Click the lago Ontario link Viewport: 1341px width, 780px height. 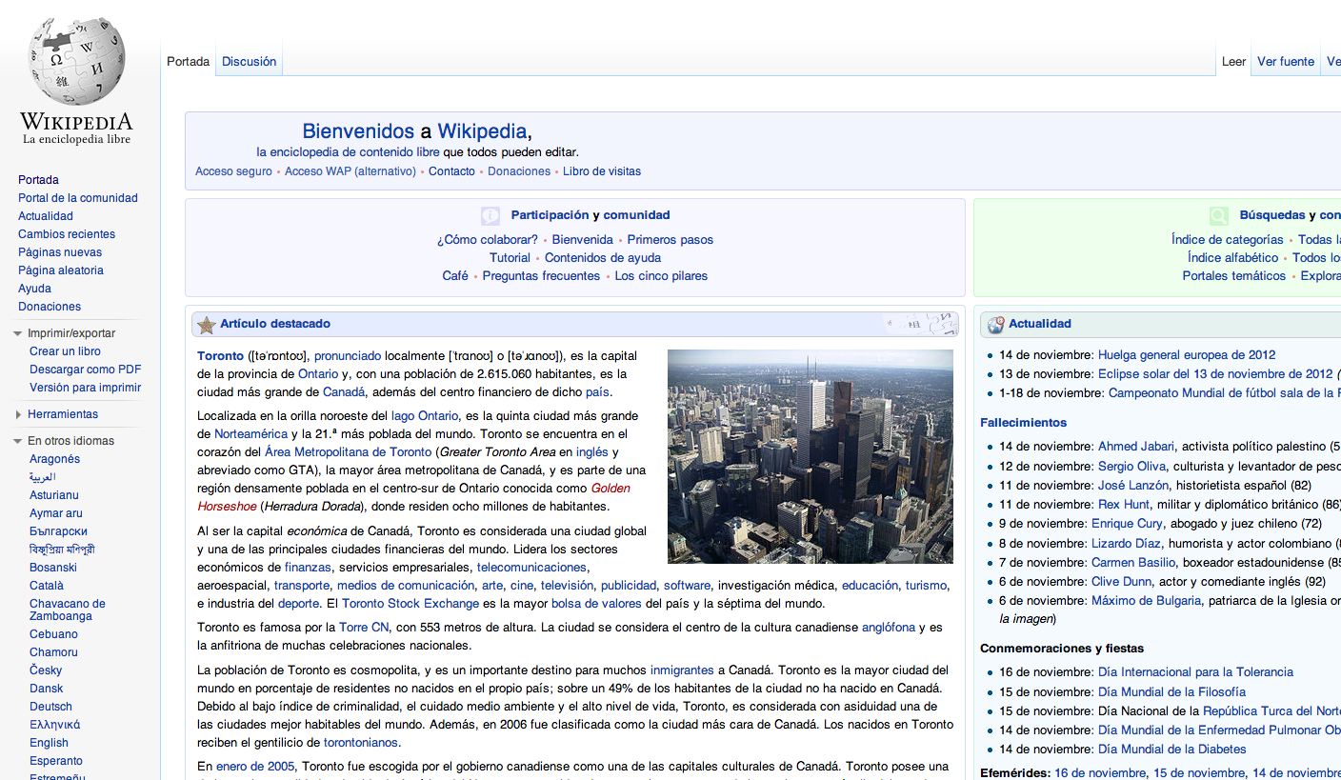tap(425, 416)
